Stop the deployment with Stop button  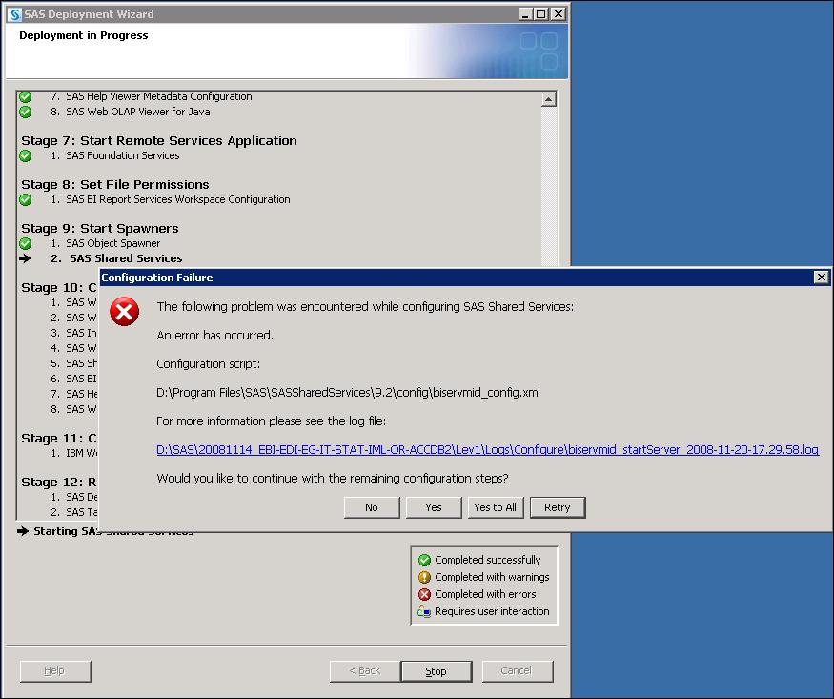pyautogui.click(x=436, y=671)
